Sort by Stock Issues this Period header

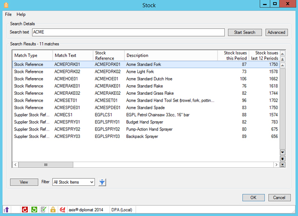pyautogui.click(x=233, y=55)
